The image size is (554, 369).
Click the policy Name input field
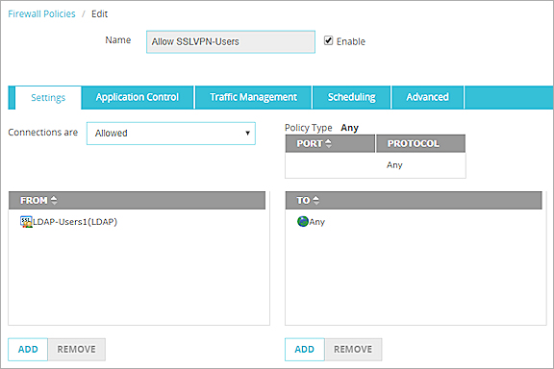click(231, 41)
